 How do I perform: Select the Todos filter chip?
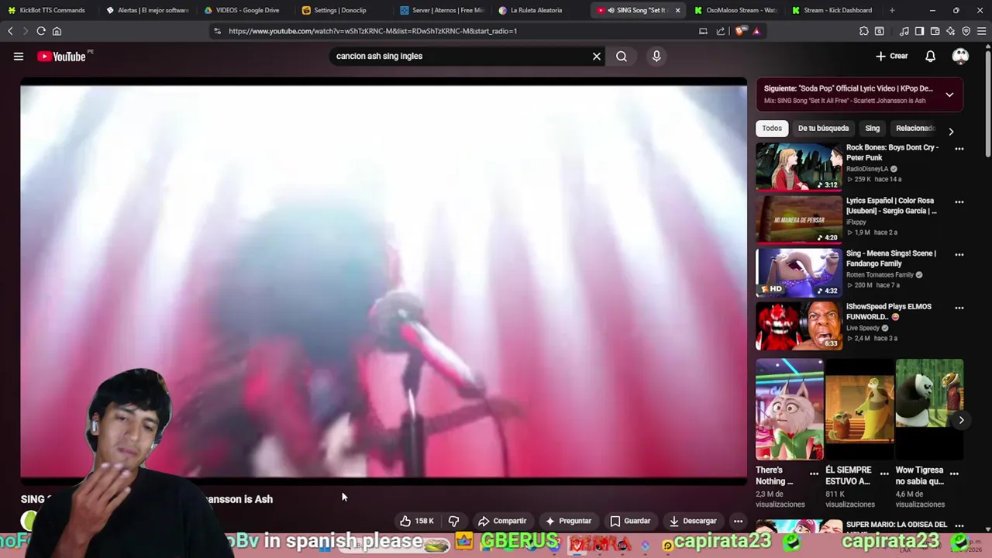772,128
